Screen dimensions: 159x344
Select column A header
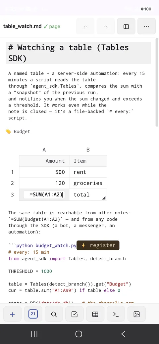pos(44,150)
